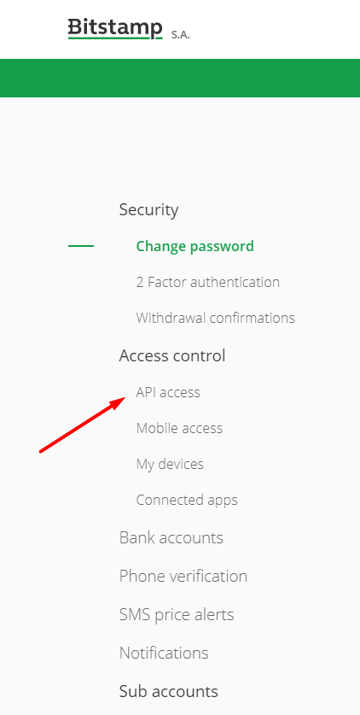Collapse the Security section heading
Image resolution: width=360 pixels, height=715 pixels.
click(x=148, y=210)
